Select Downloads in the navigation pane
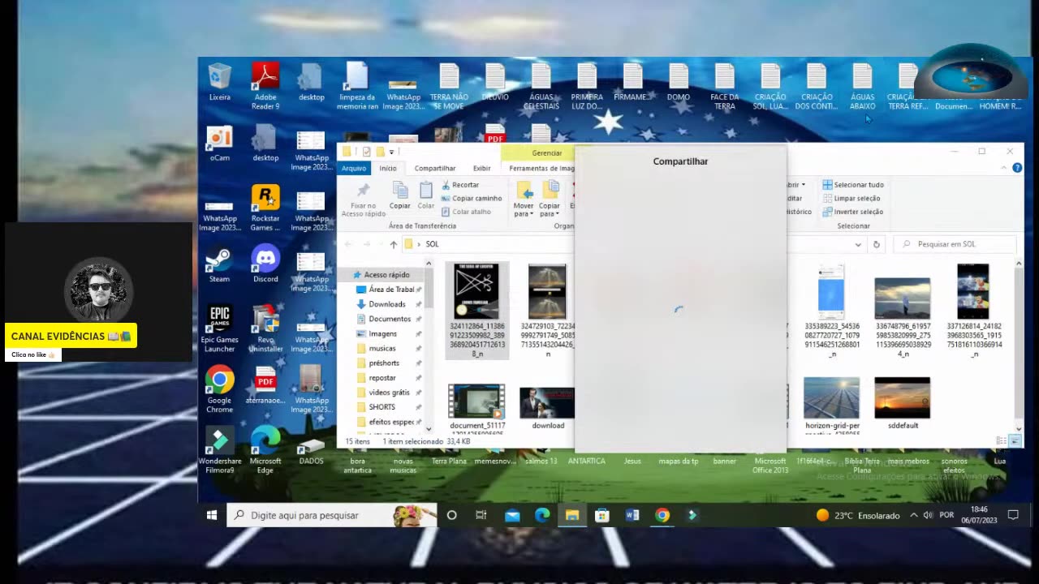This screenshot has width=1039, height=584. click(387, 304)
